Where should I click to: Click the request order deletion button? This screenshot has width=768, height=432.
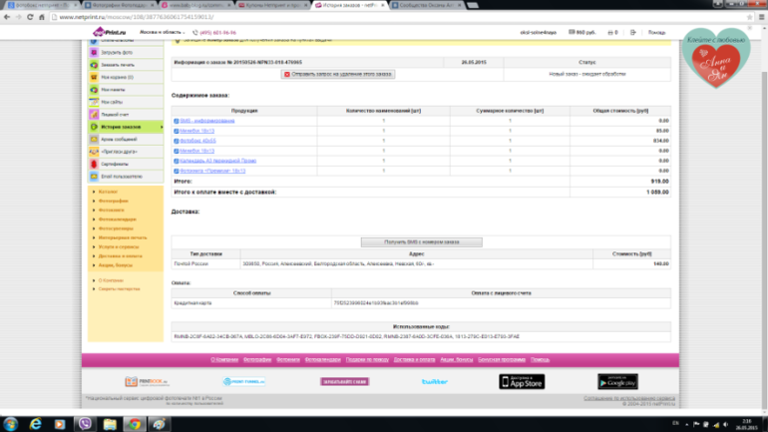[338, 74]
